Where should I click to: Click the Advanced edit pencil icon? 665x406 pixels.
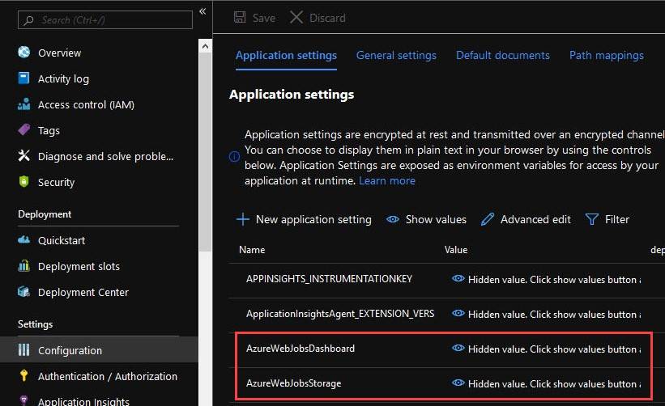point(488,219)
